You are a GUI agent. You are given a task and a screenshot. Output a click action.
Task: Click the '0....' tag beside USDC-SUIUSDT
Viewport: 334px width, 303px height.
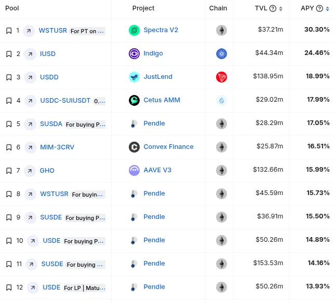[x=99, y=101]
